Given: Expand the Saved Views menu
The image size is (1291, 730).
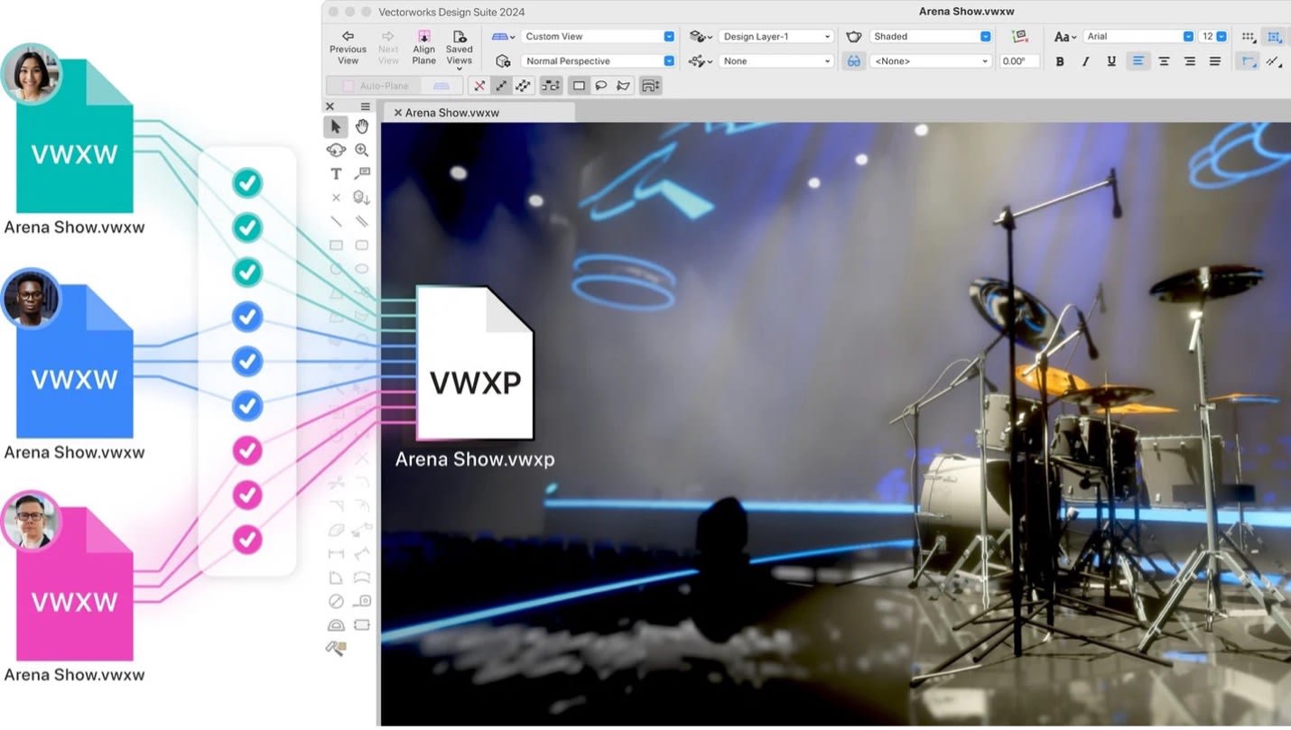Looking at the screenshot, I should [x=460, y=51].
